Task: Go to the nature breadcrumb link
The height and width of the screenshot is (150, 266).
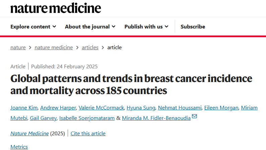Action: [18, 48]
